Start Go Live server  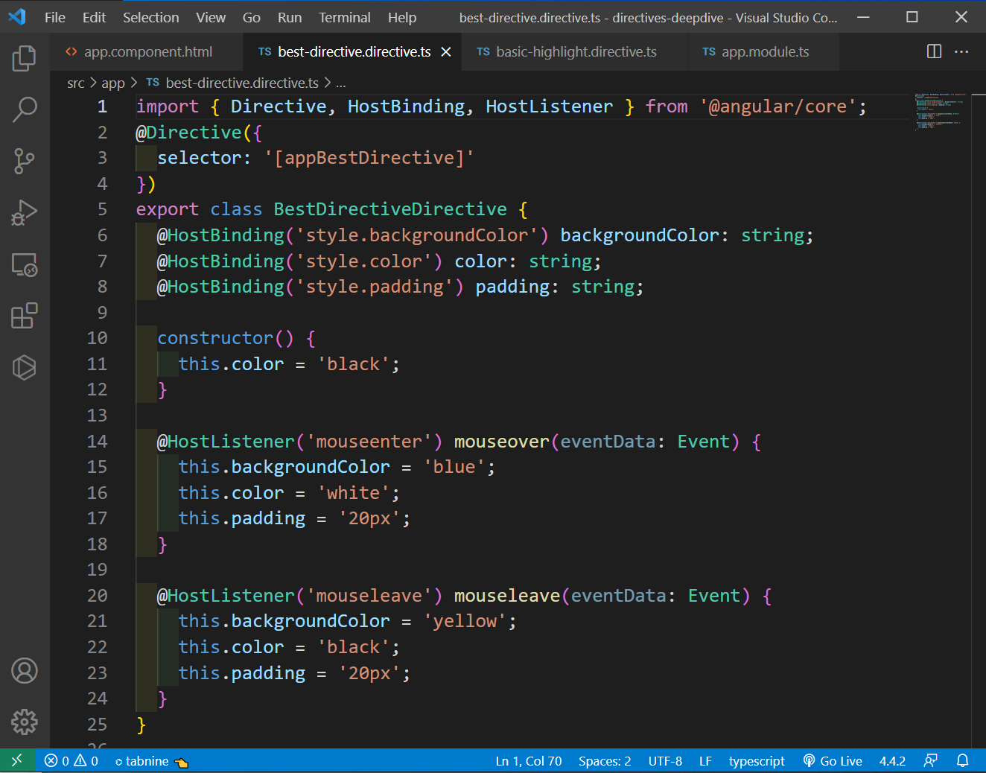[x=833, y=760]
